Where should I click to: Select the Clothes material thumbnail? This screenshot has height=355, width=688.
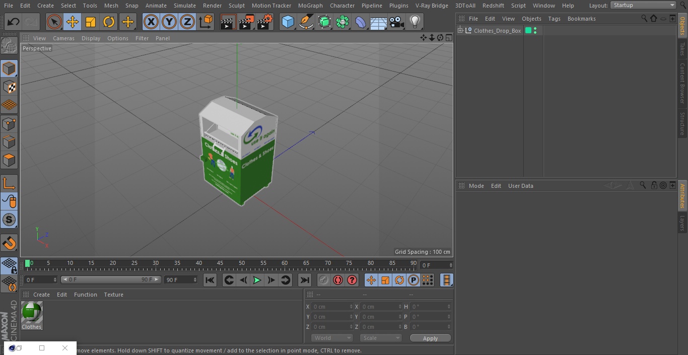click(x=32, y=313)
